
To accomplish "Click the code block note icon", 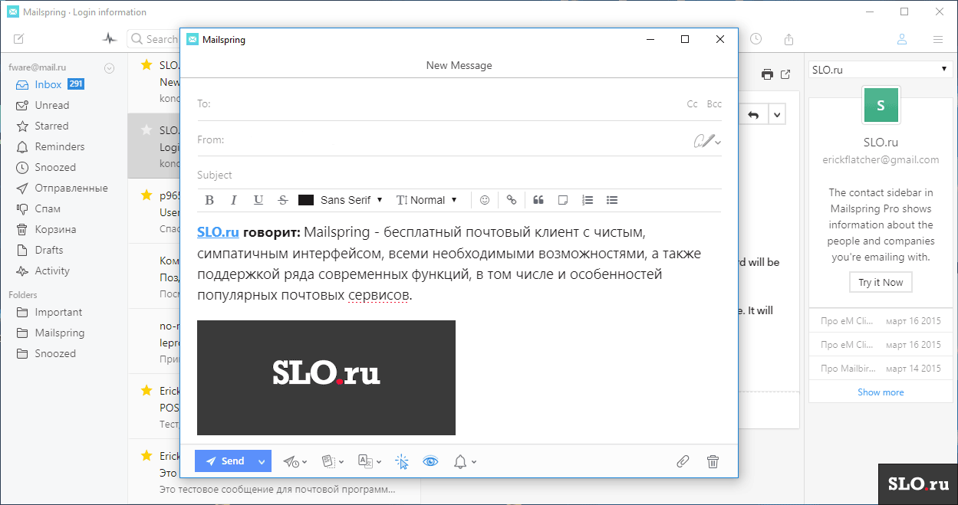I will [563, 200].
